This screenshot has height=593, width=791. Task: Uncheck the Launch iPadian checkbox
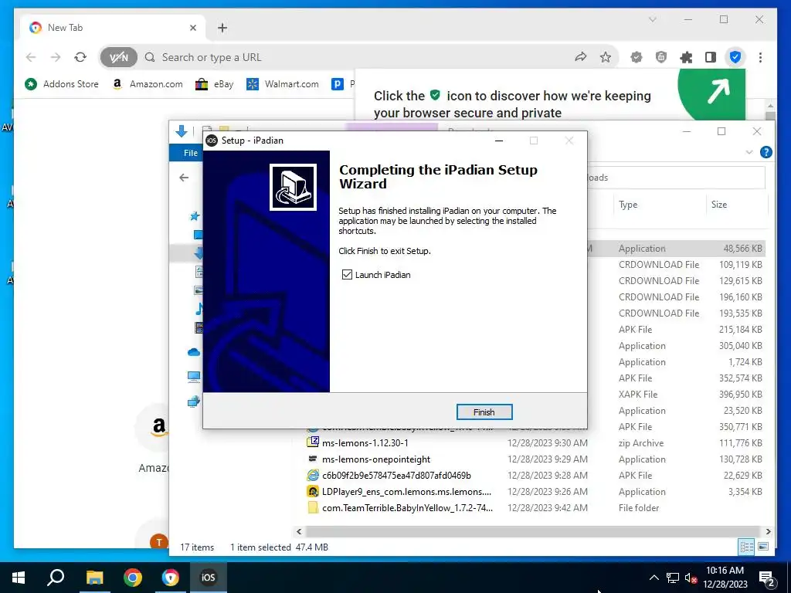coord(347,275)
